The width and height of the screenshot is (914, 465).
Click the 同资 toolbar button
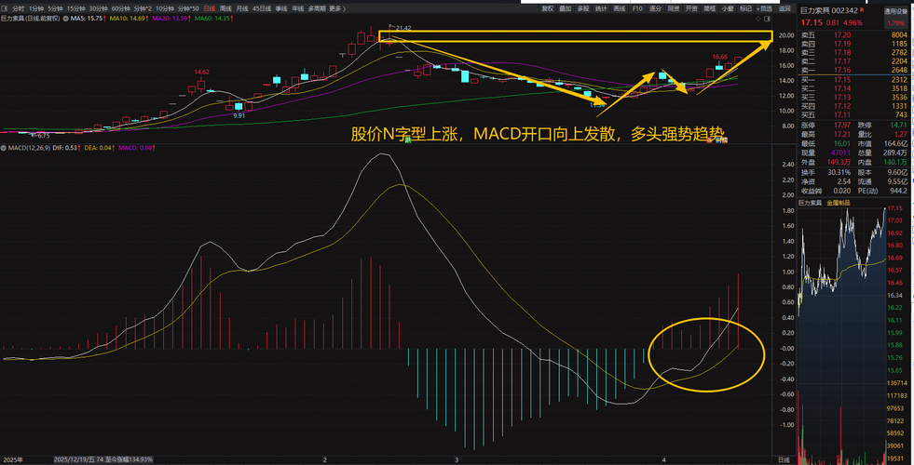pos(674,8)
